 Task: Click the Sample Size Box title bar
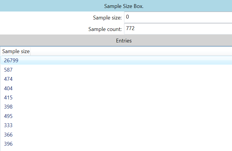(124, 6)
